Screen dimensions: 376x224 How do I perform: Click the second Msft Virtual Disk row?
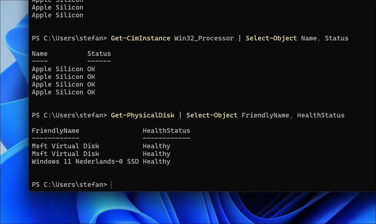click(65, 154)
